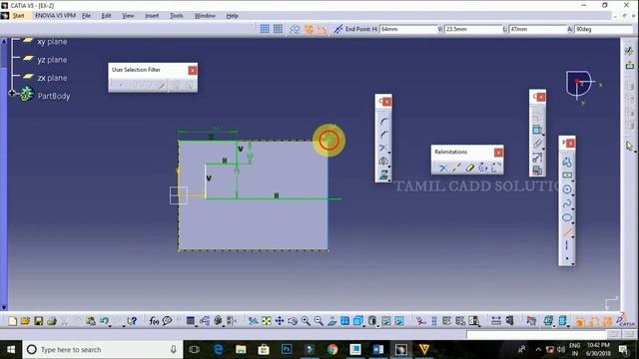Click the Zoom In icon
The height and width of the screenshot is (359, 639).
pyautogui.click(x=306, y=321)
